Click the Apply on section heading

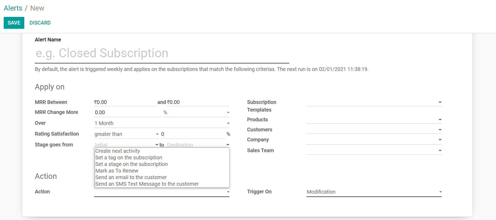tap(50, 87)
